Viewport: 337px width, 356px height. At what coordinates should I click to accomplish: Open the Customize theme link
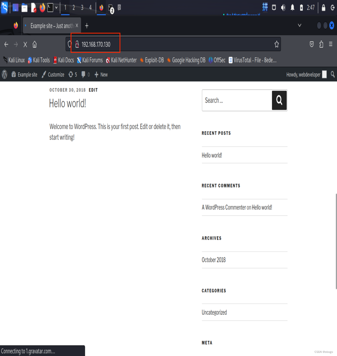53,74
